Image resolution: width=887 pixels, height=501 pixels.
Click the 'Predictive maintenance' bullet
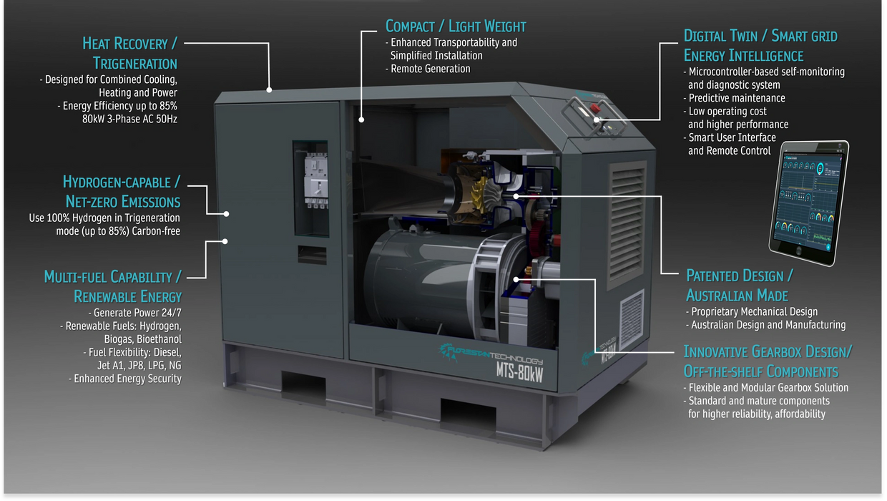coord(734,98)
